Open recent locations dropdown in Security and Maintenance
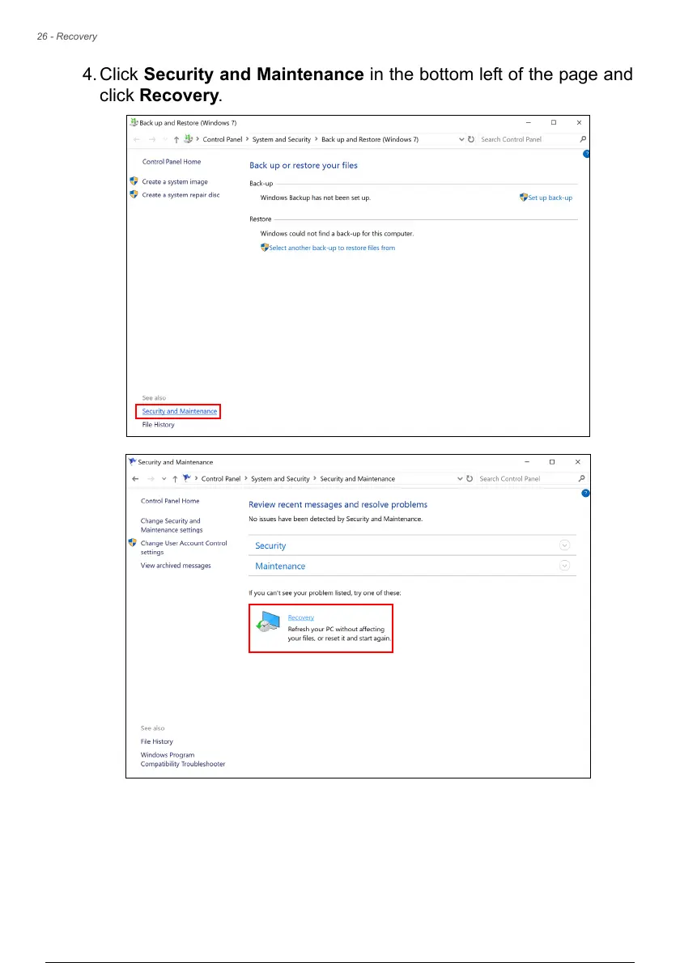The height and width of the screenshot is (963, 680). tap(164, 479)
